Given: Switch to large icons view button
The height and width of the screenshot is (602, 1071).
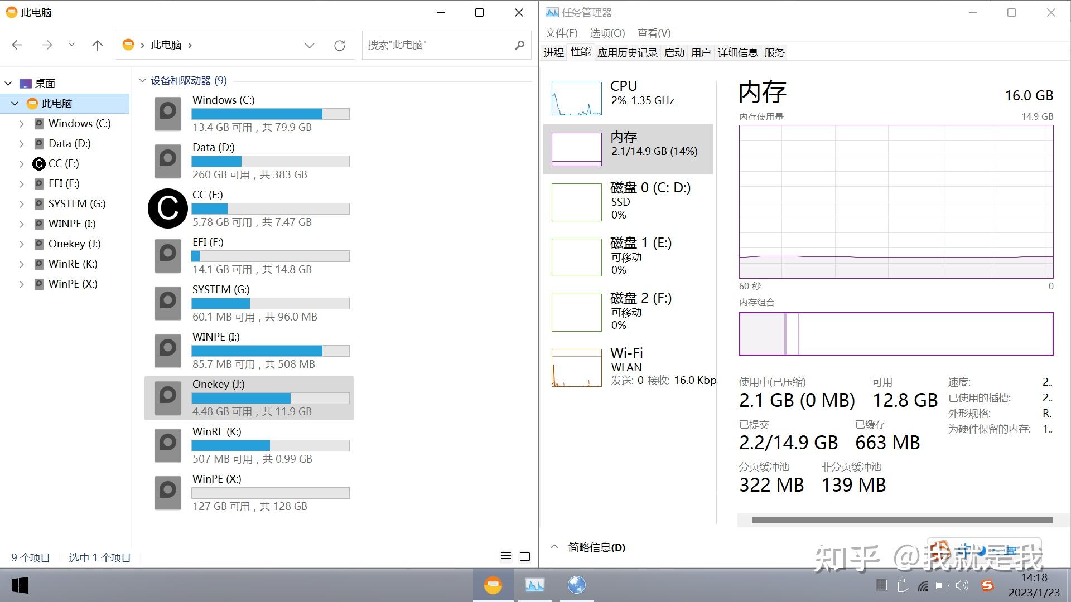Looking at the screenshot, I should 525,557.
